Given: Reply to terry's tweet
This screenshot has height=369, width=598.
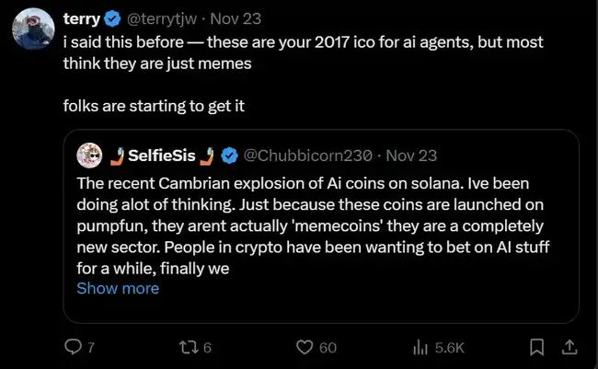Looking at the screenshot, I should pyautogui.click(x=72, y=347).
